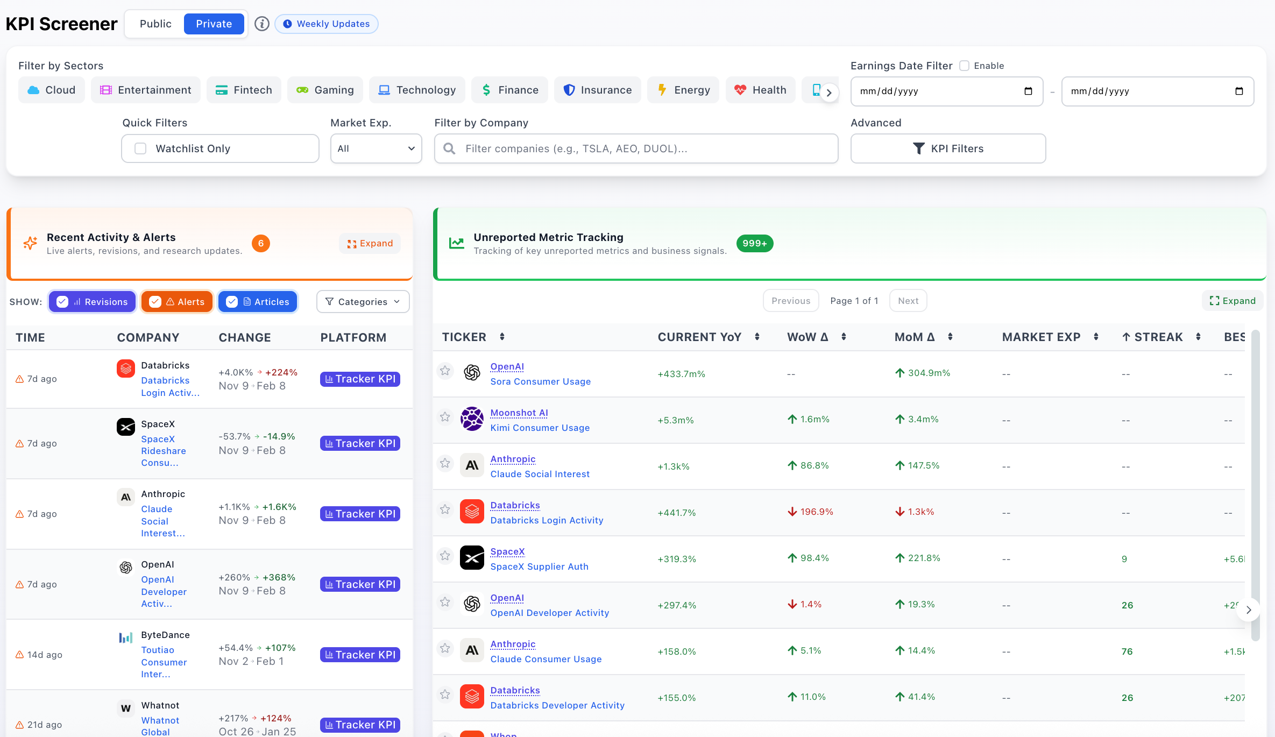Star the Sora Consumer Usage row

click(x=445, y=371)
